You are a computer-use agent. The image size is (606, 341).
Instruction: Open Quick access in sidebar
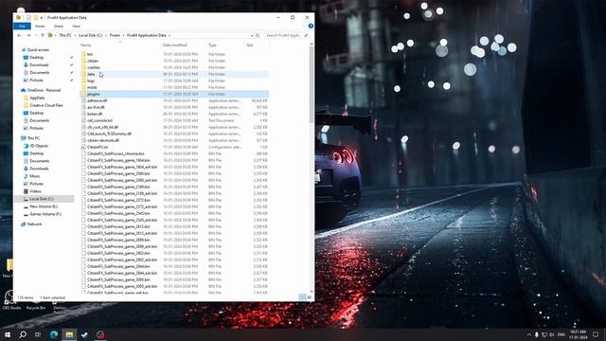coord(38,50)
